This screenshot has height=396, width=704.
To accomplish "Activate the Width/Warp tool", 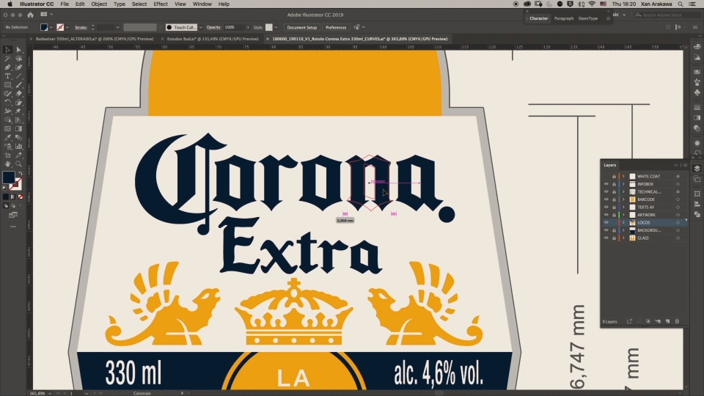I will pos(7,111).
